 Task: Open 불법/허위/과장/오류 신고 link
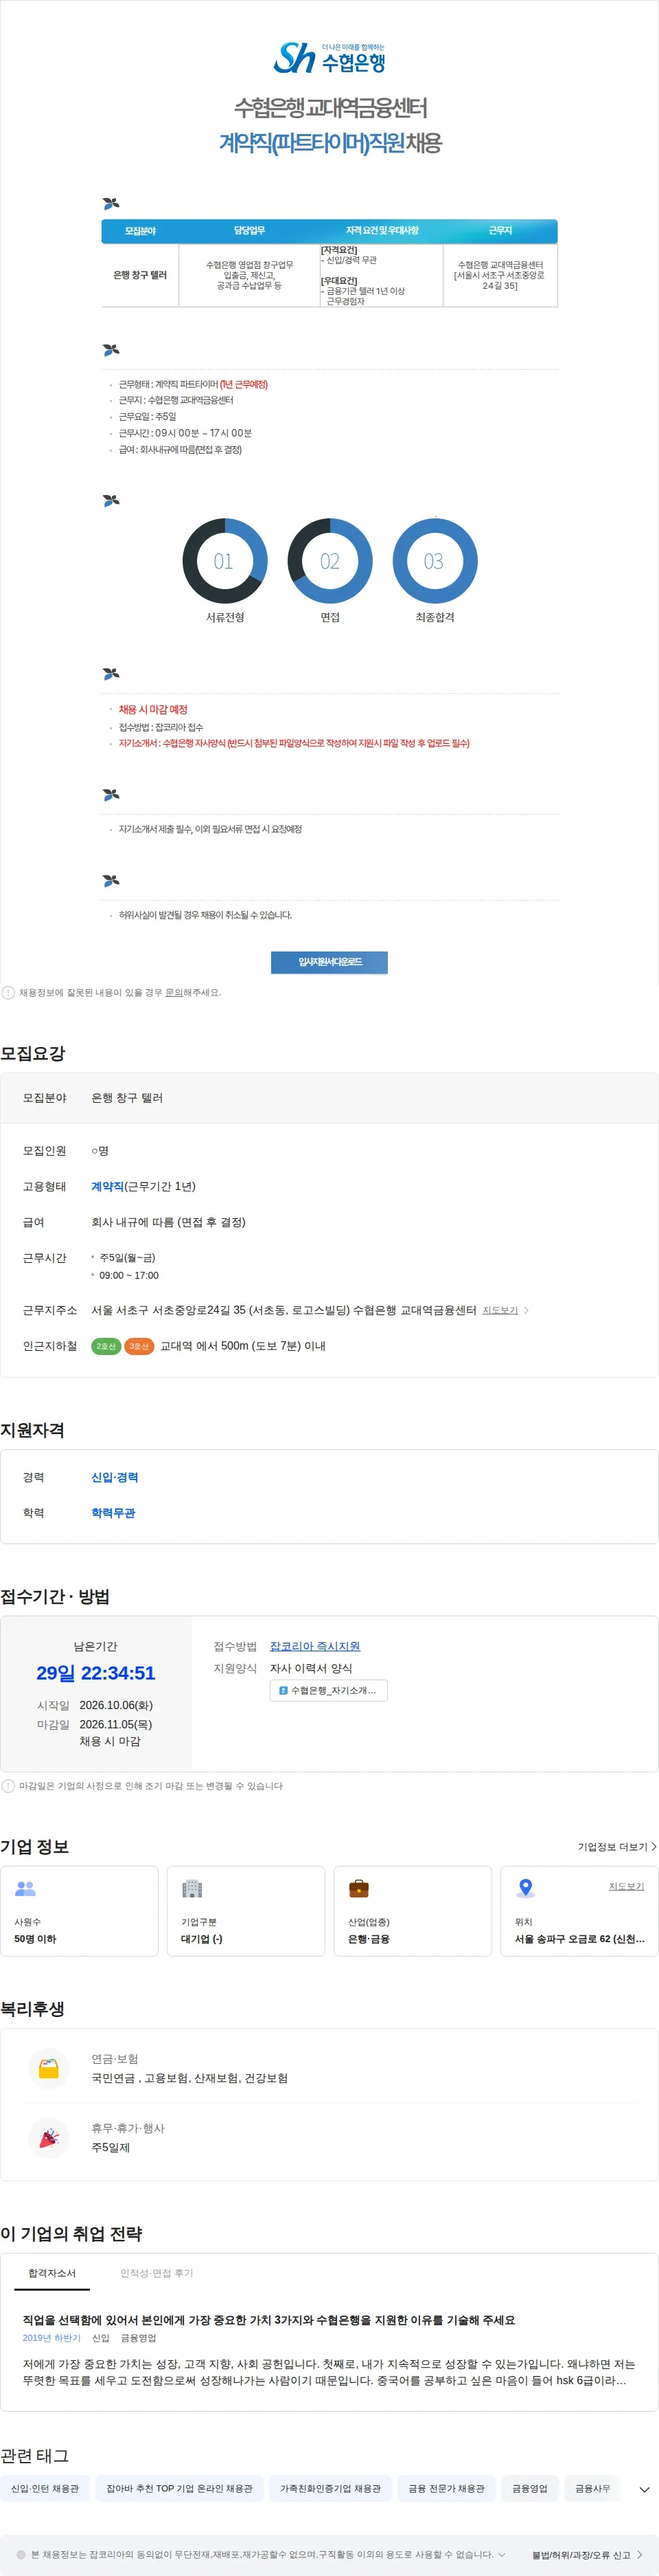(x=587, y=2554)
